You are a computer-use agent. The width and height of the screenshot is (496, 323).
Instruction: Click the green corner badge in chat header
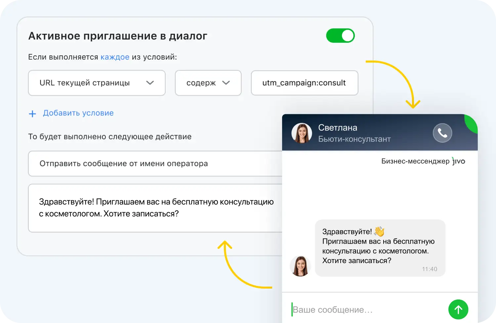click(472, 122)
